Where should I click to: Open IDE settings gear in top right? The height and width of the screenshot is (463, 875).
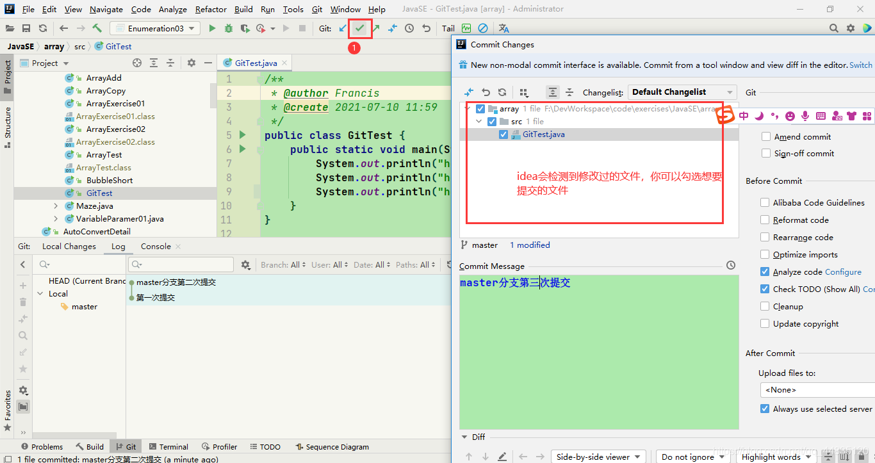click(x=851, y=28)
